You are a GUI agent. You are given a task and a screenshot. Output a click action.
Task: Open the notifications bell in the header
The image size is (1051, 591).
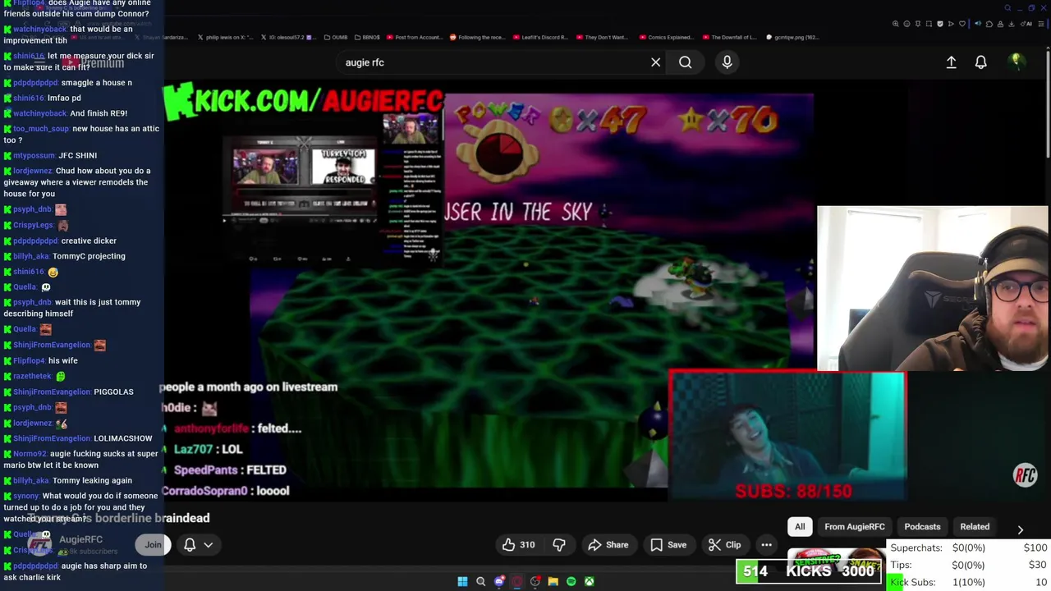[980, 62]
